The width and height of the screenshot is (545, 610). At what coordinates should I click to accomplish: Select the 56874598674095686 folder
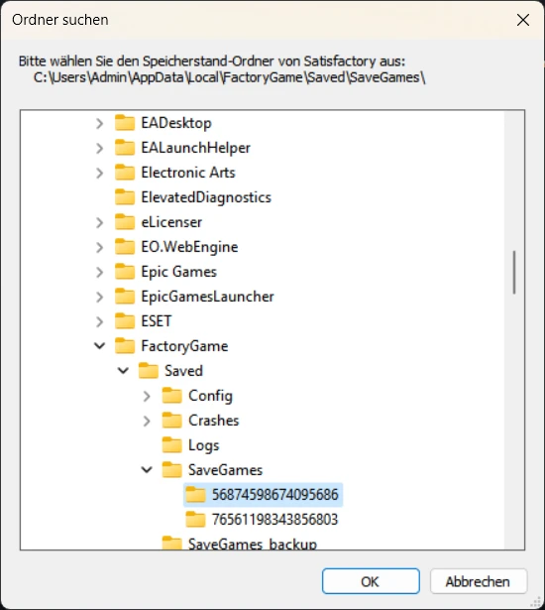tap(264, 495)
